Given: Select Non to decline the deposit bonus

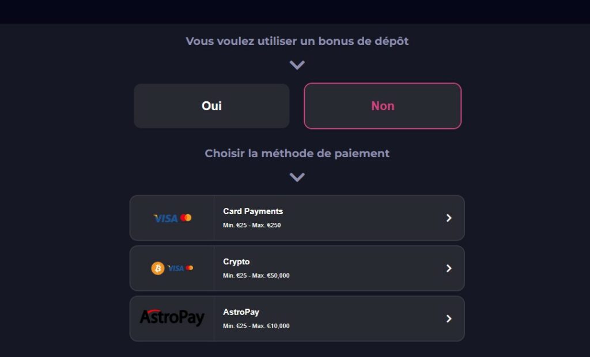Looking at the screenshot, I should 383,106.
